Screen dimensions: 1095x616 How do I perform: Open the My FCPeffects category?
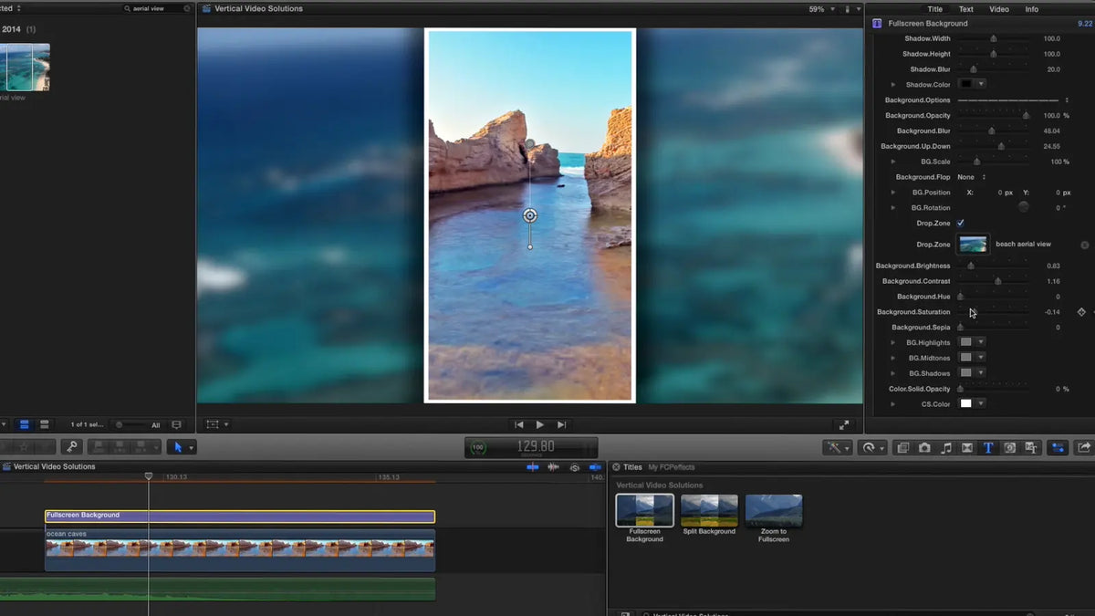(x=670, y=467)
